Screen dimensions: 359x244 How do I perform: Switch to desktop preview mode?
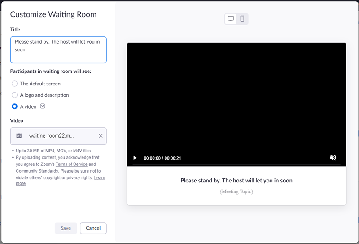coord(231,19)
